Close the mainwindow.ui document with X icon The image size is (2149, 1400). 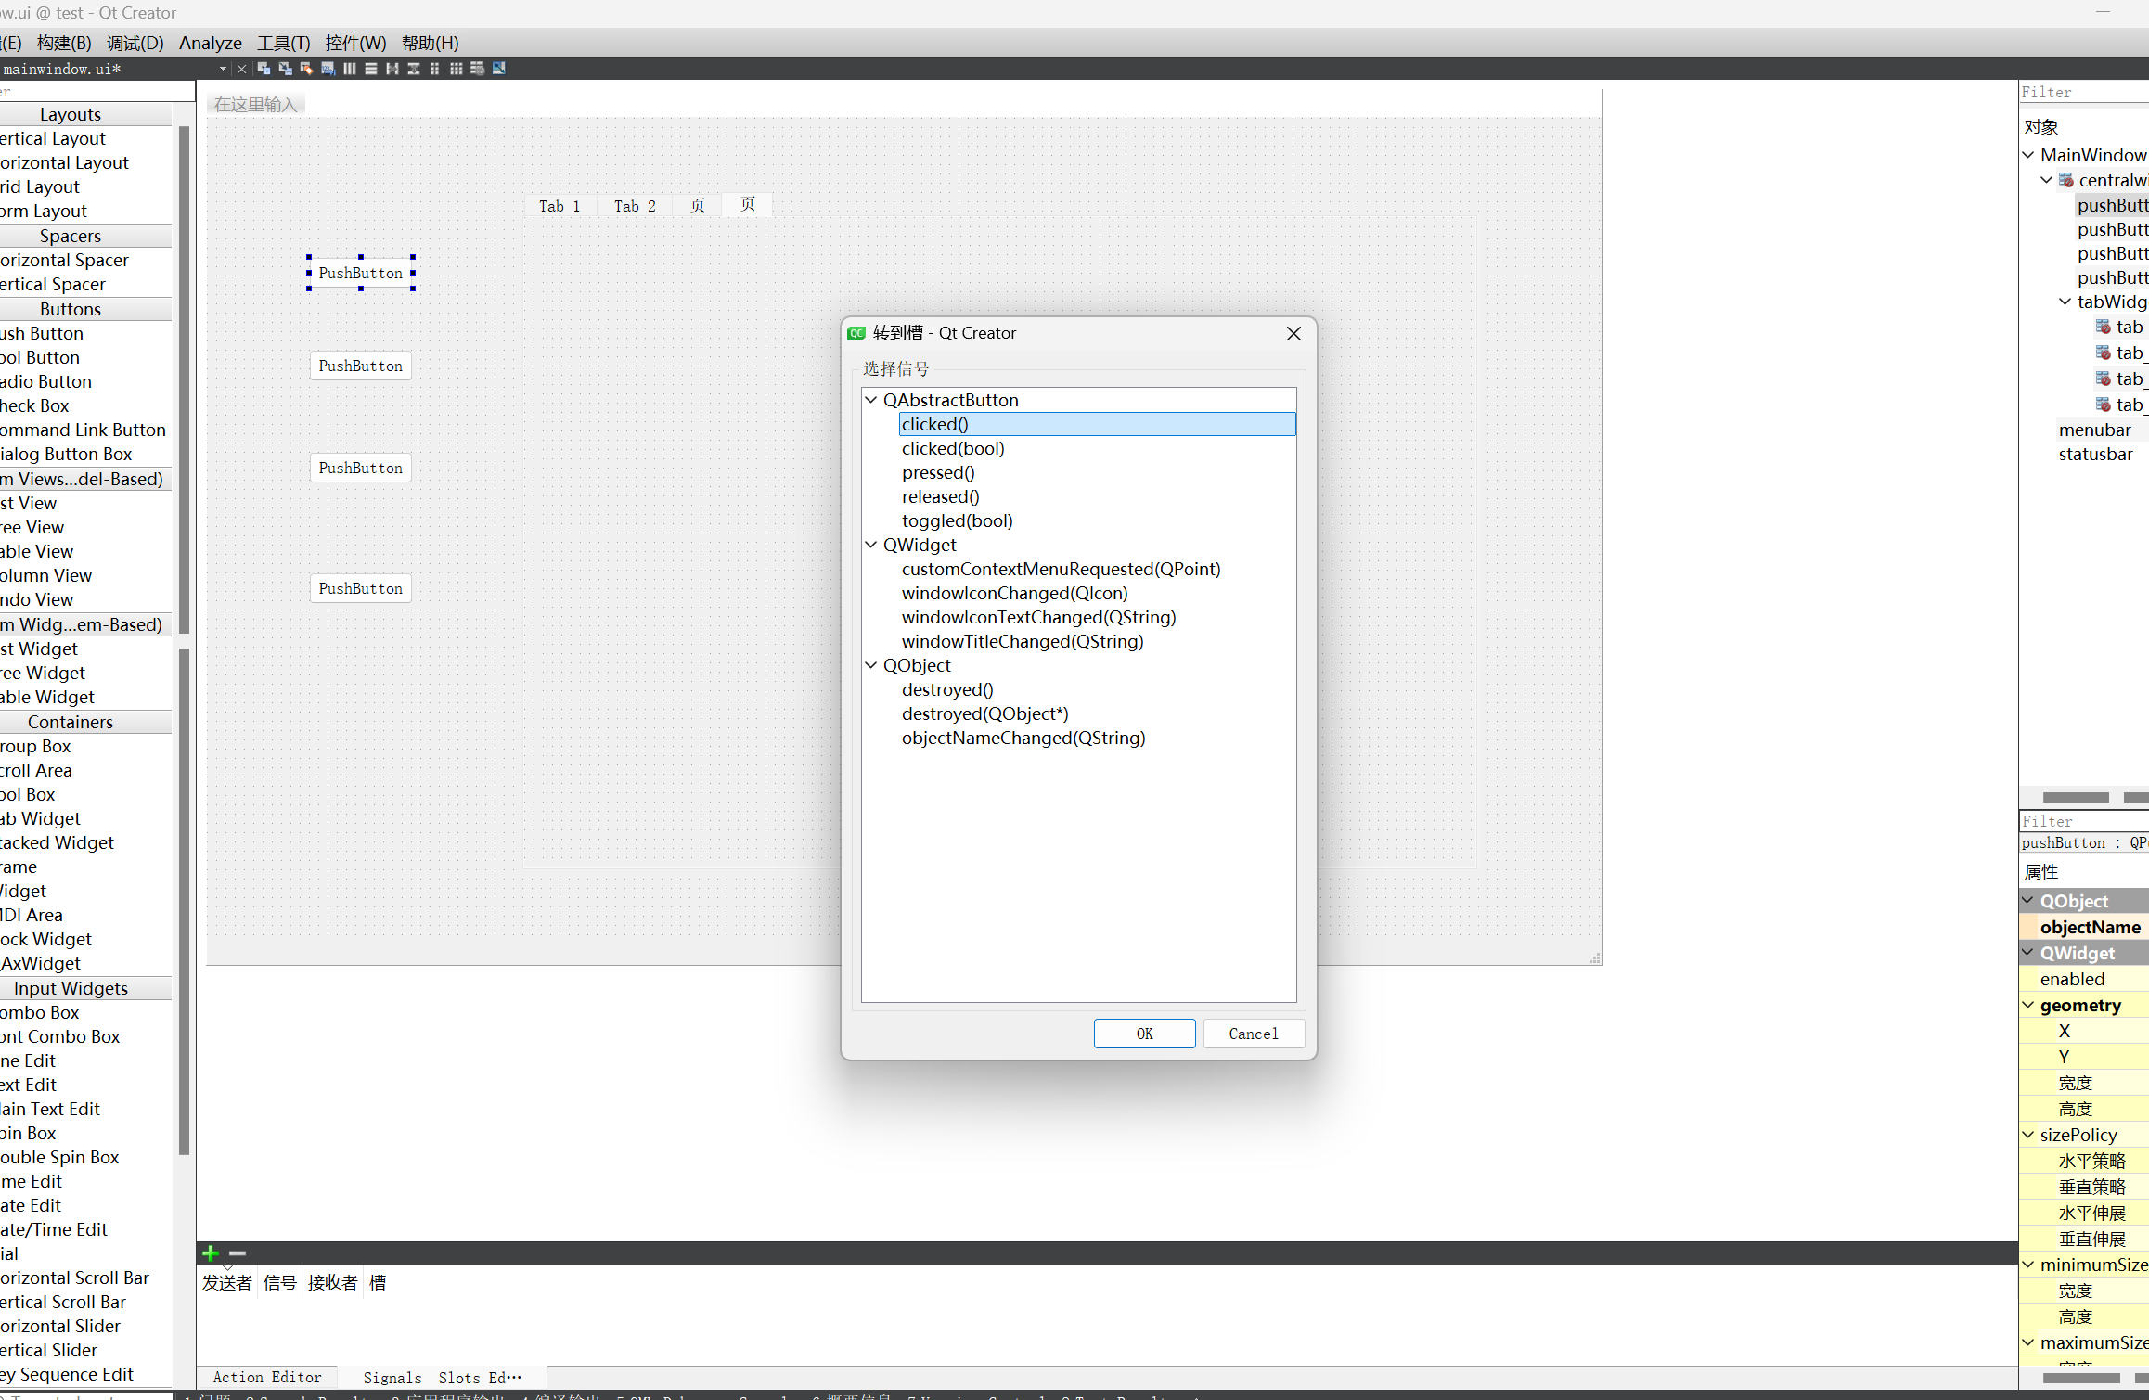(241, 69)
